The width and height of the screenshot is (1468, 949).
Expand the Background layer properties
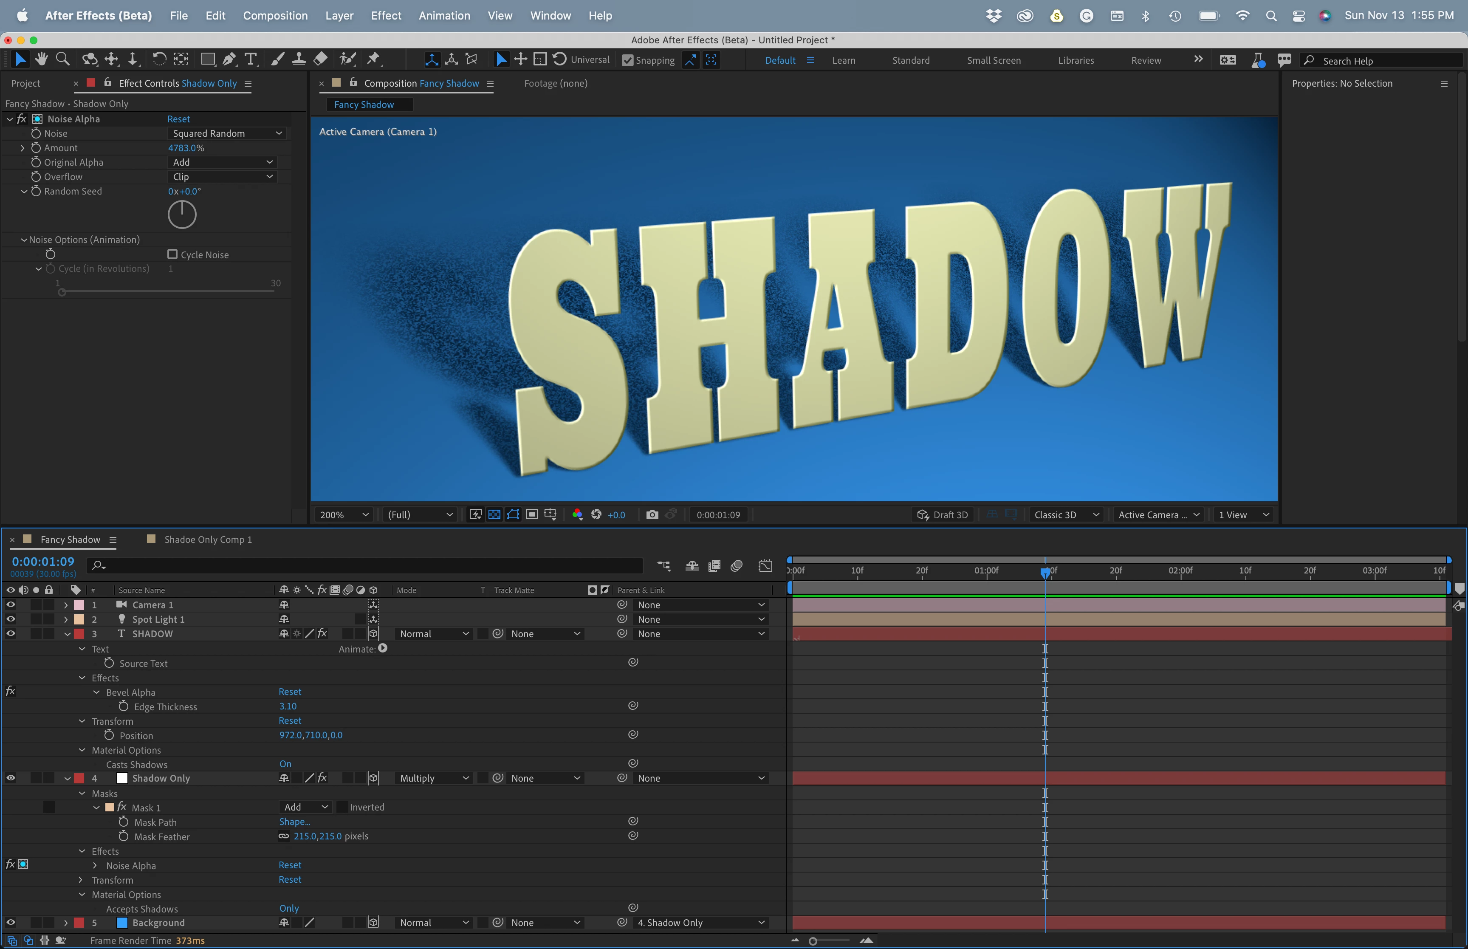coord(66,923)
